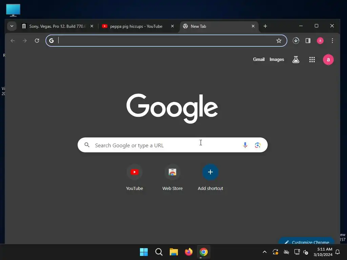
Task: Click the Google icon in the address bar
Action: (x=52, y=41)
